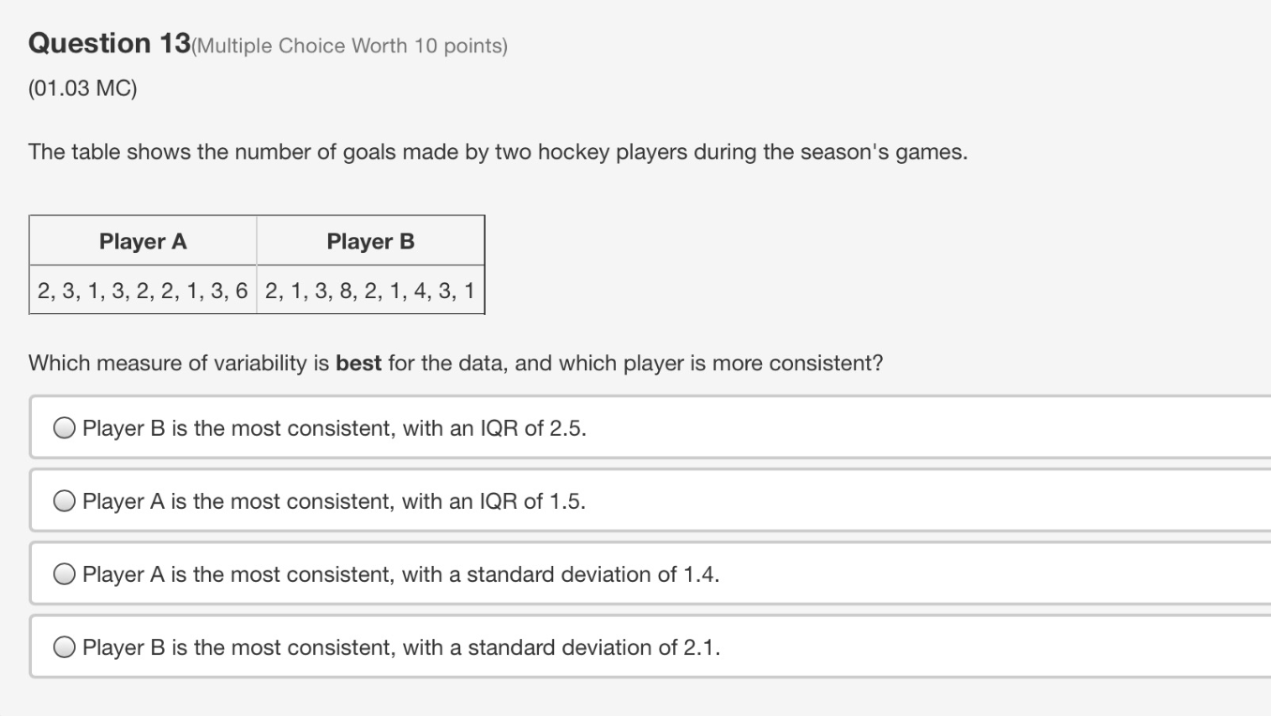Select Player A with standard deviation 1.4
This screenshot has height=716, width=1271.
click(x=63, y=574)
